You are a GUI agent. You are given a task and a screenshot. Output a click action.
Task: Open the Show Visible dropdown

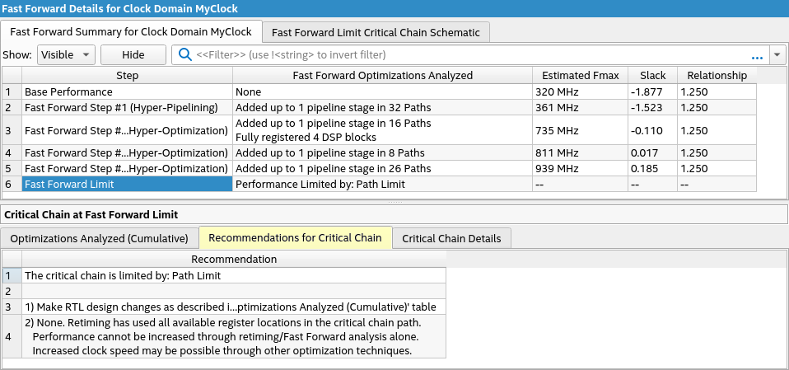[x=67, y=55]
